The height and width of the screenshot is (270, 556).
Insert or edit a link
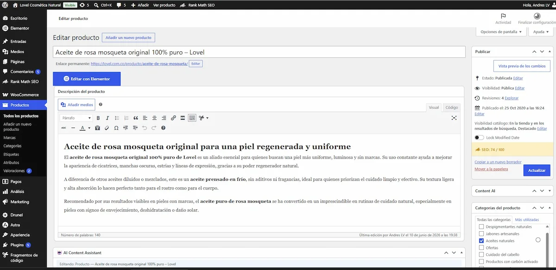[x=173, y=118]
